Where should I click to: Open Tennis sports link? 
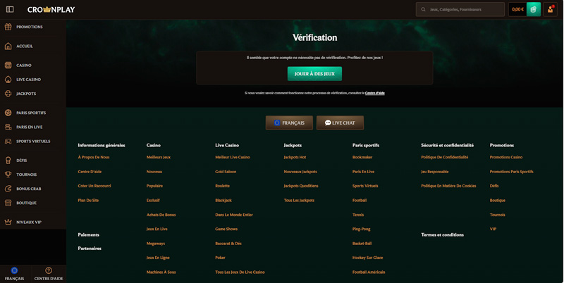[358, 215]
